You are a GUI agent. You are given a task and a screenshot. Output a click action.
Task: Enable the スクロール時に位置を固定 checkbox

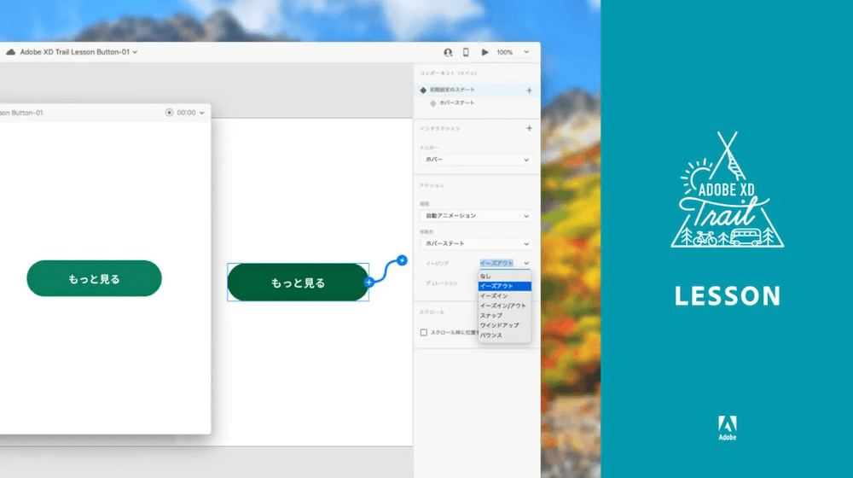point(424,332)
